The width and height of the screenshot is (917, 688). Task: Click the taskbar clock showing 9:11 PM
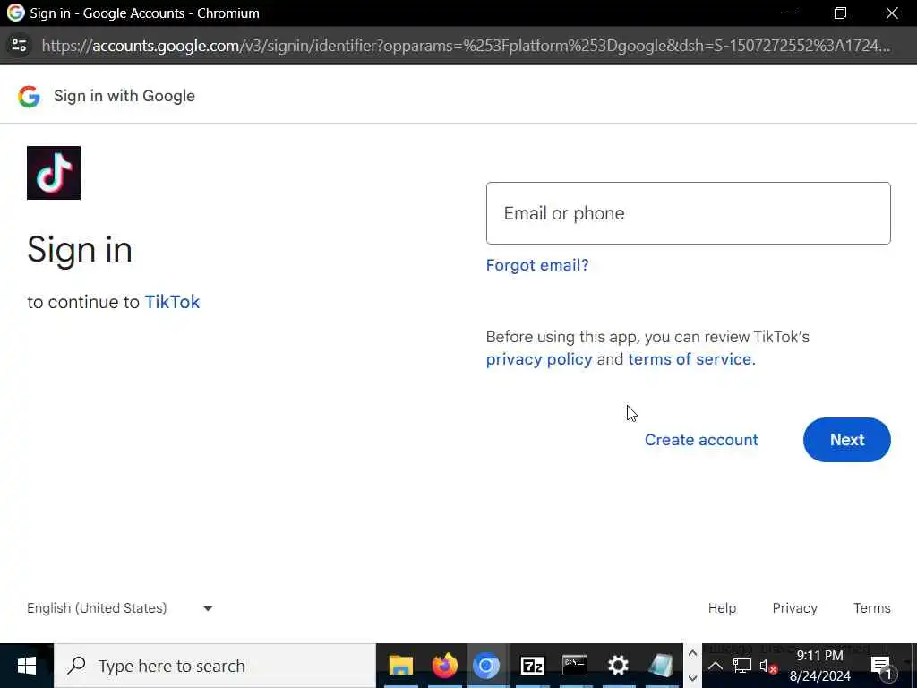click(x=819, y=666)
